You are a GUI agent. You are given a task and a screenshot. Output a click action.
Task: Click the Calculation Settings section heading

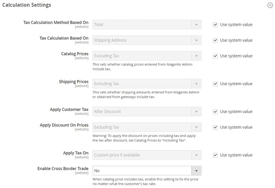27,5
